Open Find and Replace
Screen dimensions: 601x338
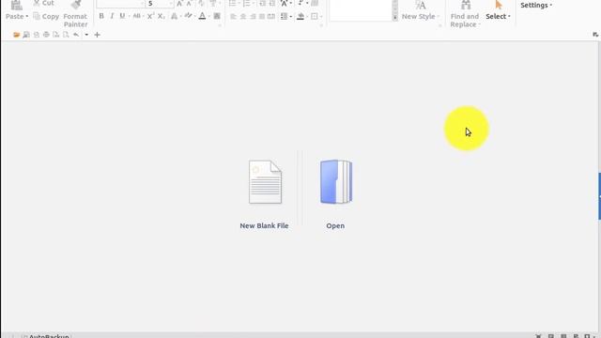[x=465, y=14]
